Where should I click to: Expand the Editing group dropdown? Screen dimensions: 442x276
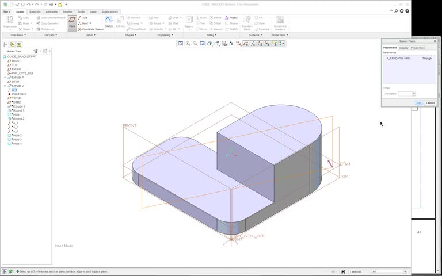[x=211, y=35]
